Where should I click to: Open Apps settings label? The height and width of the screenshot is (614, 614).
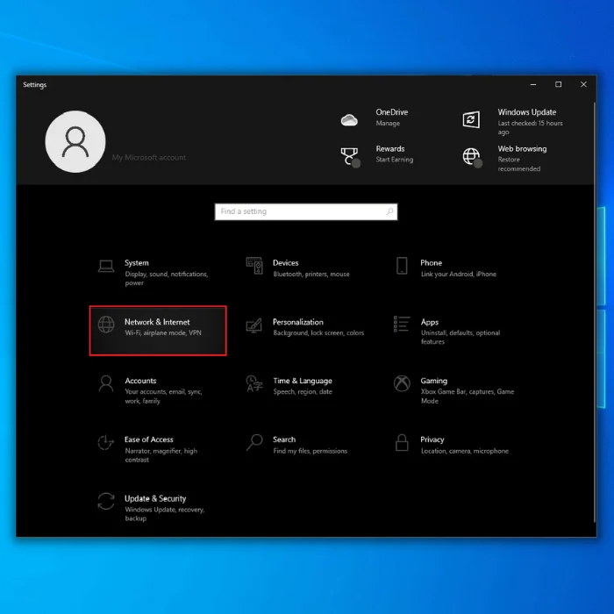(430, 322)
